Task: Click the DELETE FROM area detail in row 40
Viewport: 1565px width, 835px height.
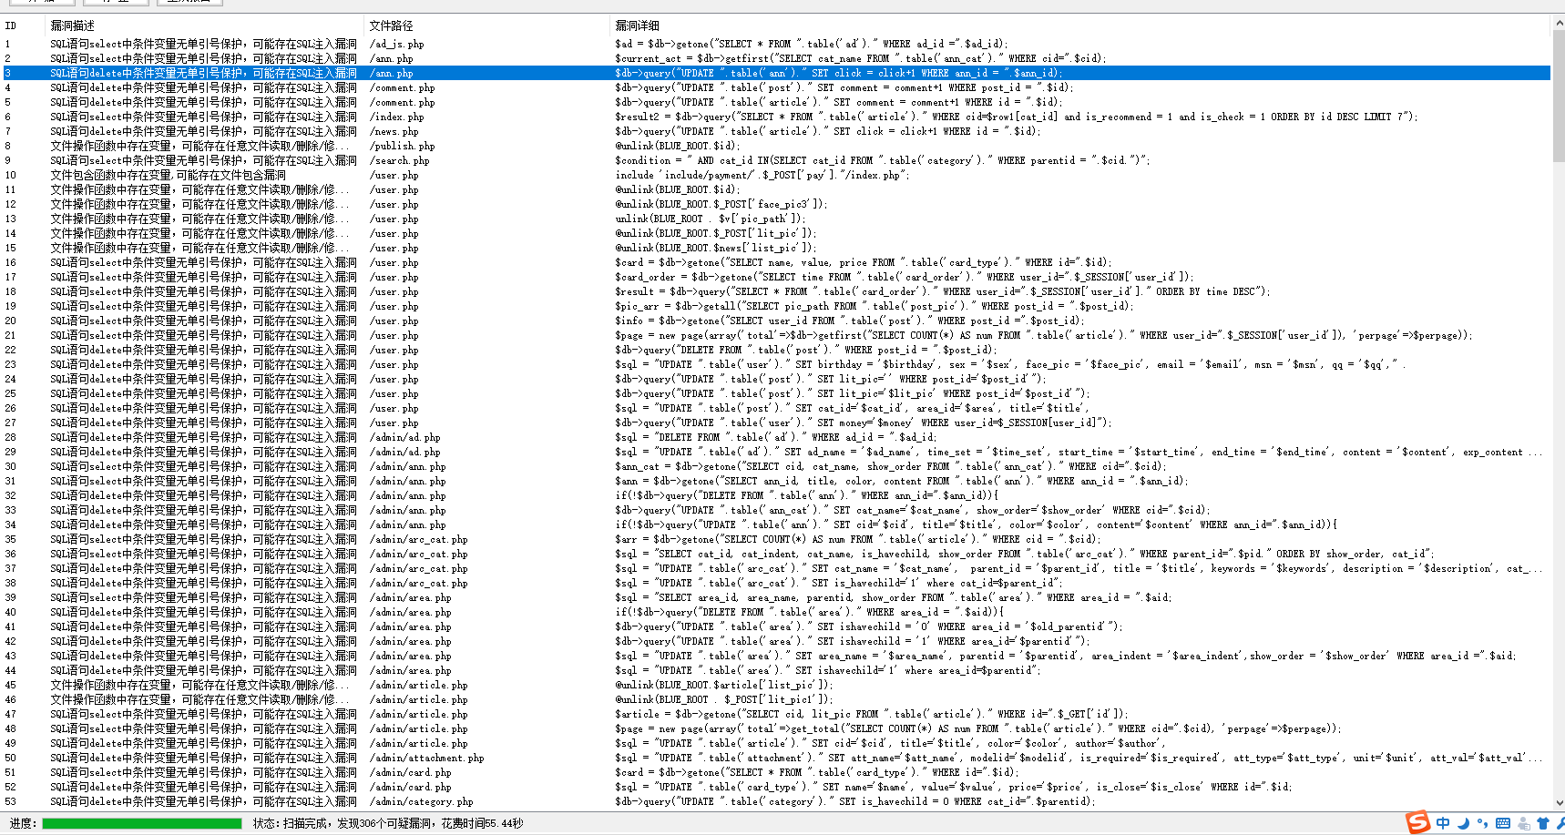Action: point(809,612)
